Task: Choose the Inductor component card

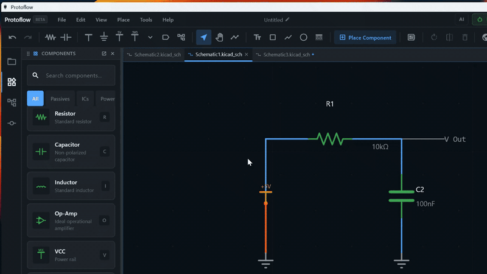Action: click(x=71, y=186)
